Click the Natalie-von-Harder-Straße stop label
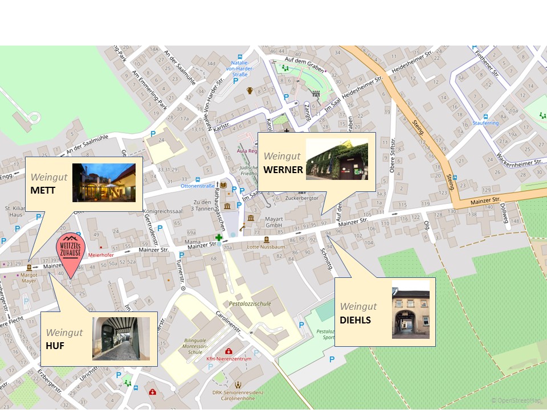Viewport: 547px width, 410px height. coord(240,68)
